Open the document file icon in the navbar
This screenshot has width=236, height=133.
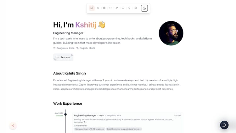(x=136, y=8)
